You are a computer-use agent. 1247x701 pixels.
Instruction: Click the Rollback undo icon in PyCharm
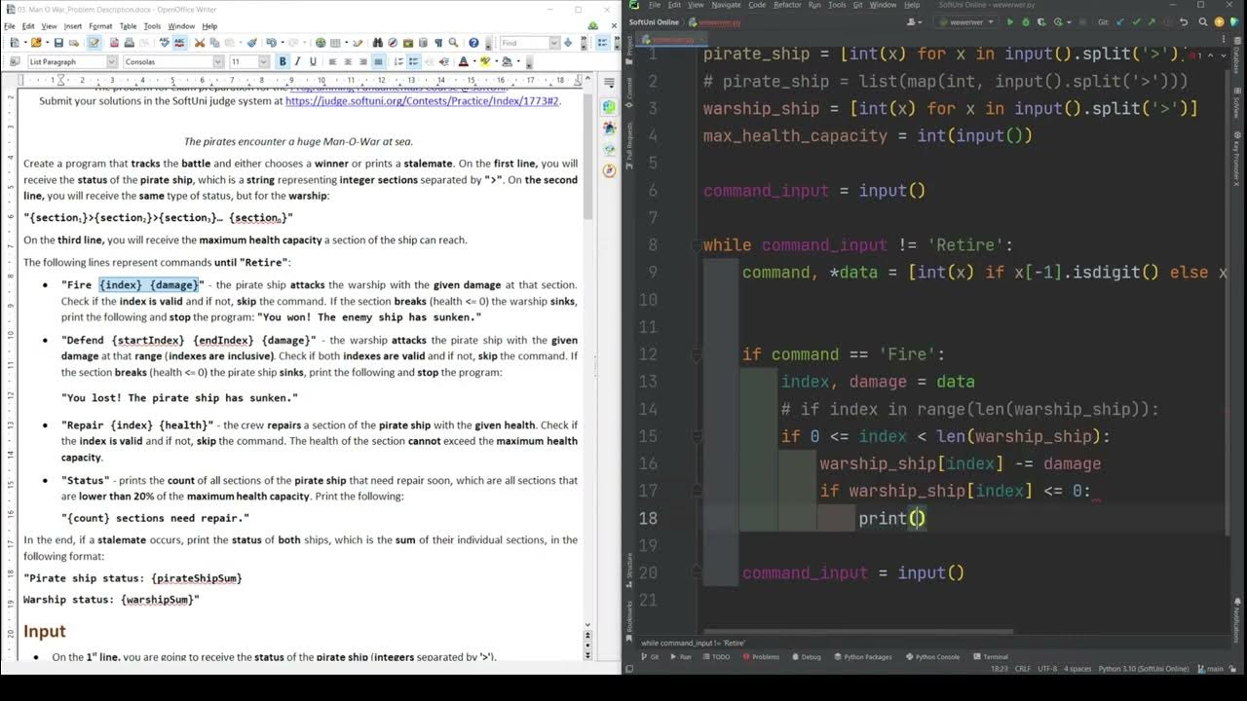pos(1183,21)
